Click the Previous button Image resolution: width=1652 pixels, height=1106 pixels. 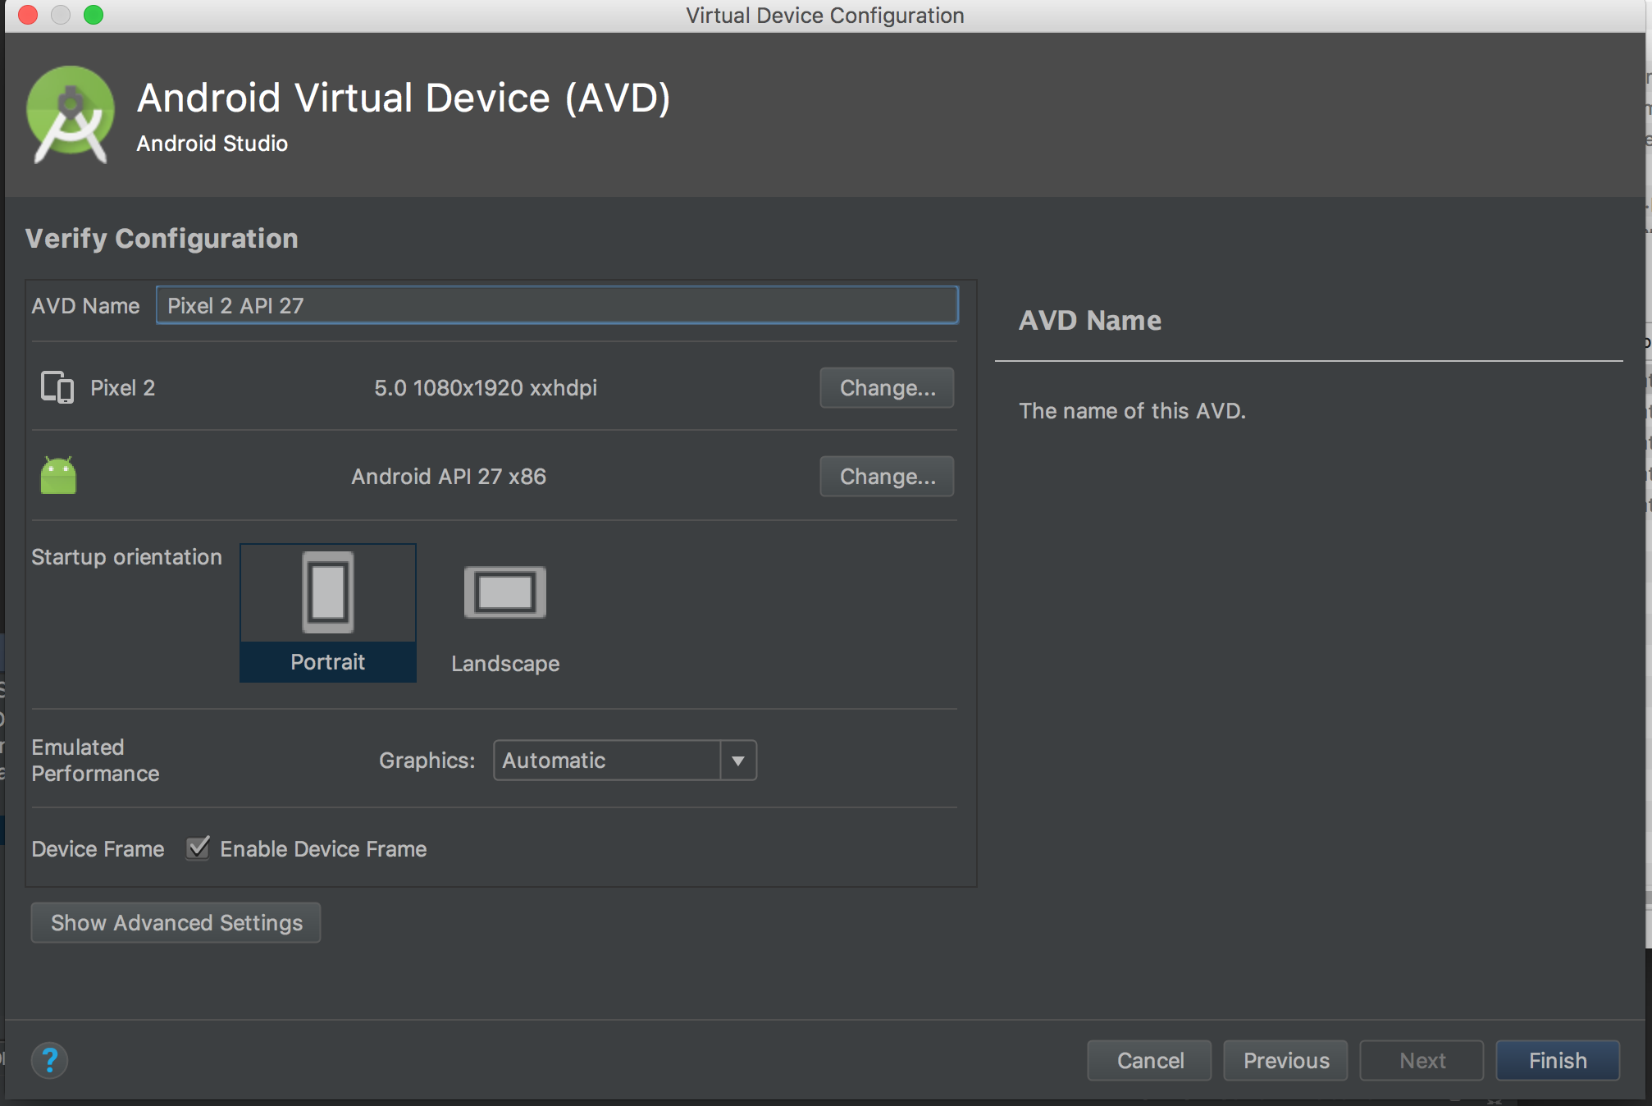(x=1285, y=1060)
